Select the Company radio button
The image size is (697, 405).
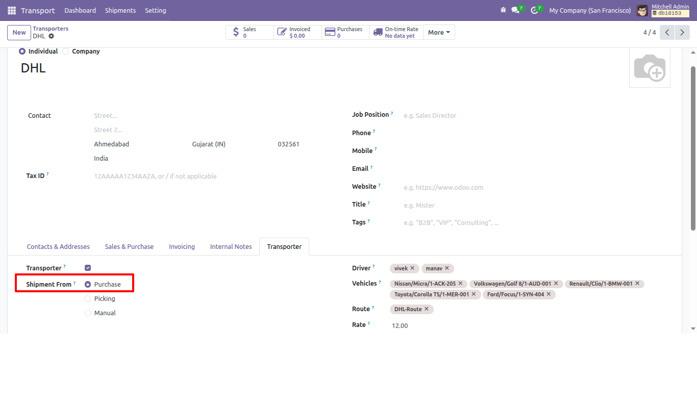65,52
